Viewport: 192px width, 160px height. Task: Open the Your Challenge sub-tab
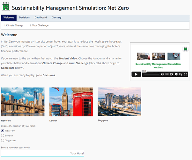(x=39, y=25)
